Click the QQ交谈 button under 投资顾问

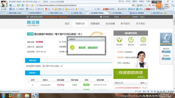click(166, 59)
